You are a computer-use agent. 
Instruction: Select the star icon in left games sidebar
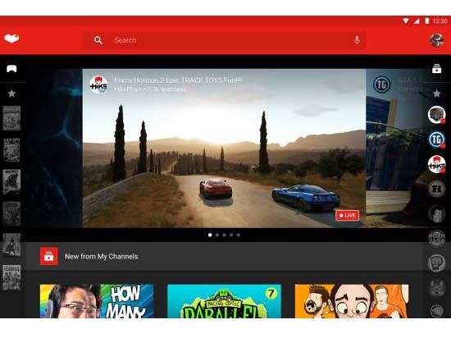coord(11,94)
